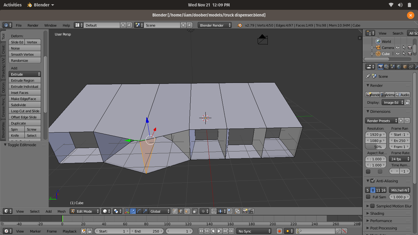Click the play animation button

[x=219, y=231]
